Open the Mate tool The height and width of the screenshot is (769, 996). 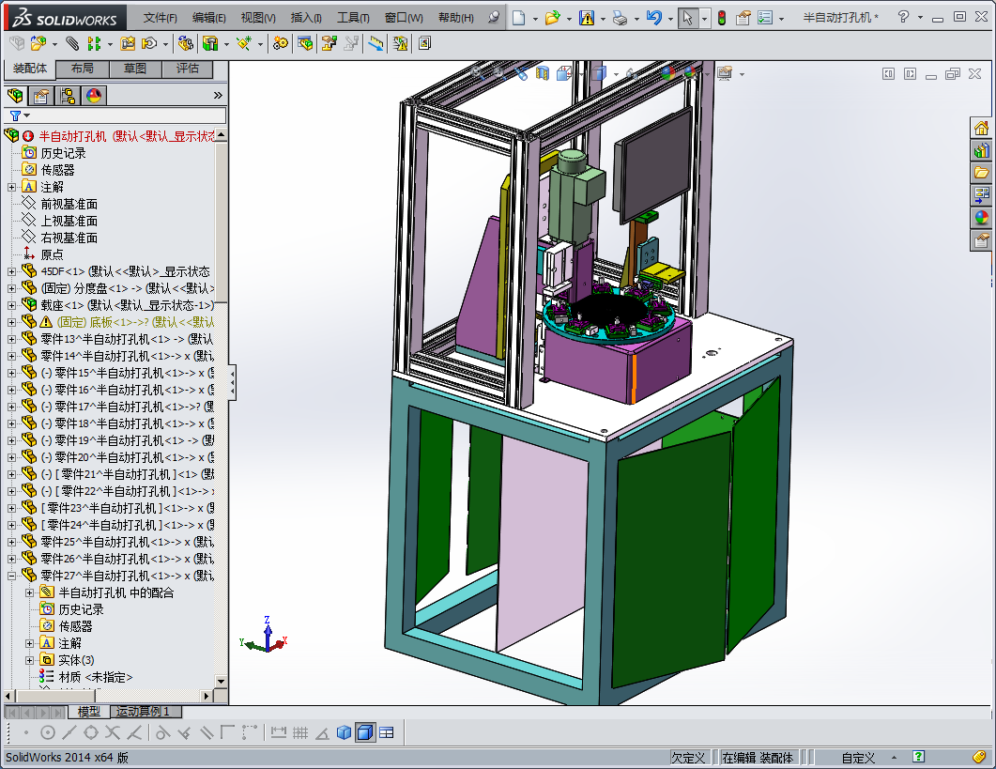(x=71, y=43)
